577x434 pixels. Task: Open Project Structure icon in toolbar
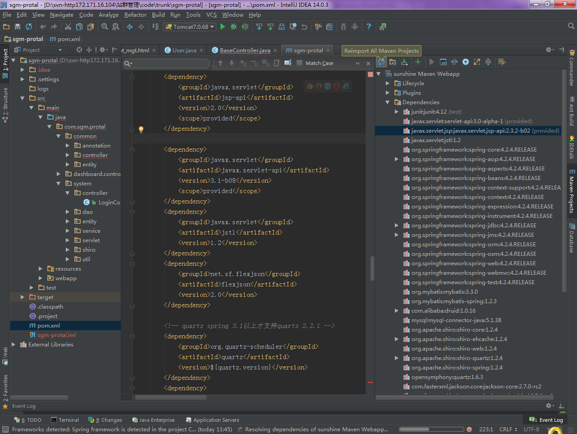click(330, 27)
